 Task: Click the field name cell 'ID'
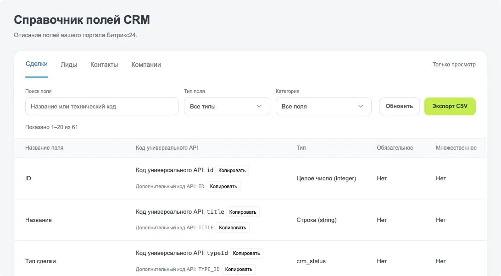(28, 178)
